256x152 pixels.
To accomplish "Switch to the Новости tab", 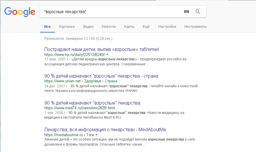I will pos(109,27).
